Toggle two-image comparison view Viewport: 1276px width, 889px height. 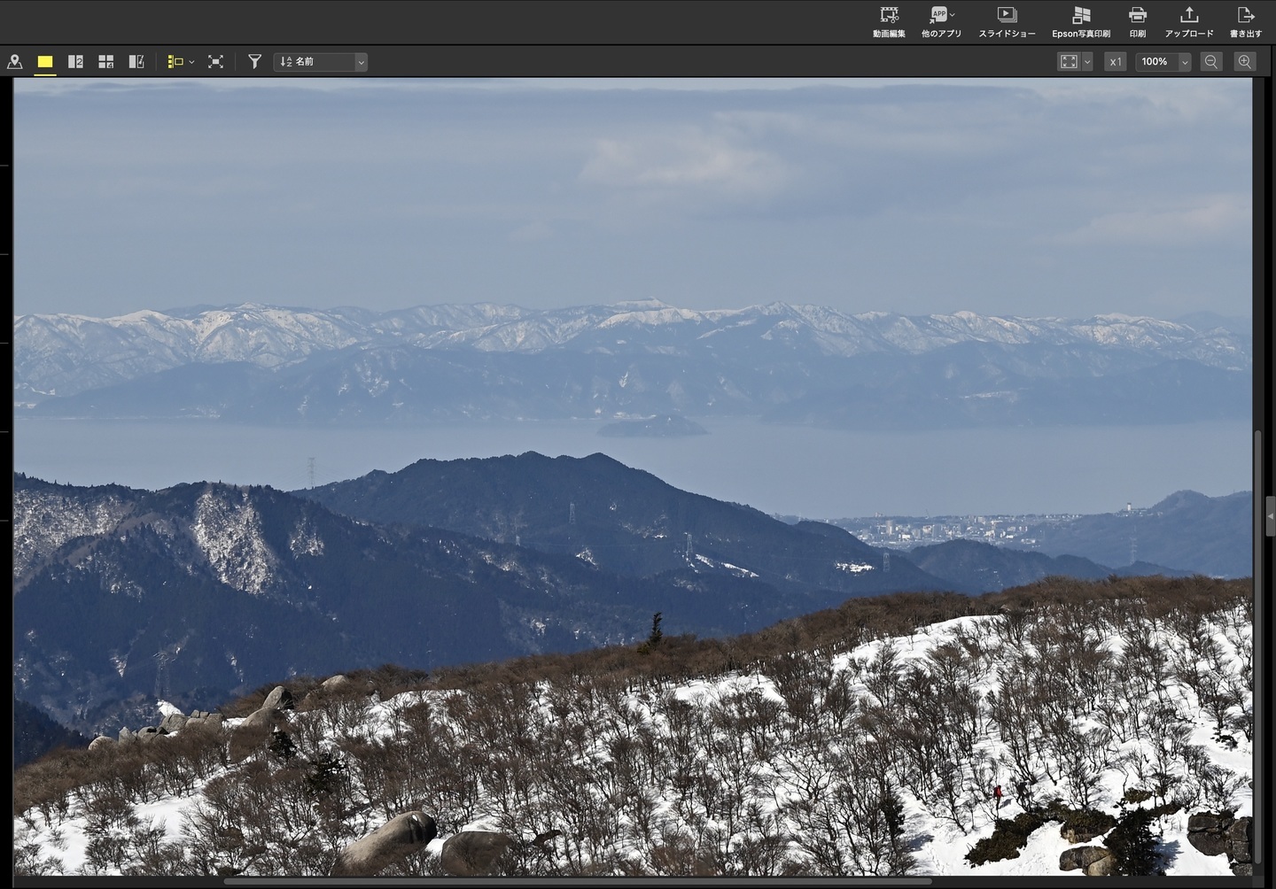[x=75, y=62]
